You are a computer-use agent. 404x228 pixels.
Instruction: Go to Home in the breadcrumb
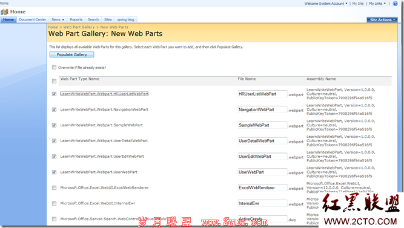click(x=53, y=27)
